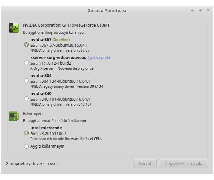
Task: Select the nvidia-367 recommended driver radio
Action: 26,45
